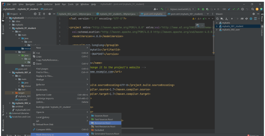Select Reload from Disk in context menu
Image resolution: width=265 pixels, height=136 pixels.
[60, 124]
